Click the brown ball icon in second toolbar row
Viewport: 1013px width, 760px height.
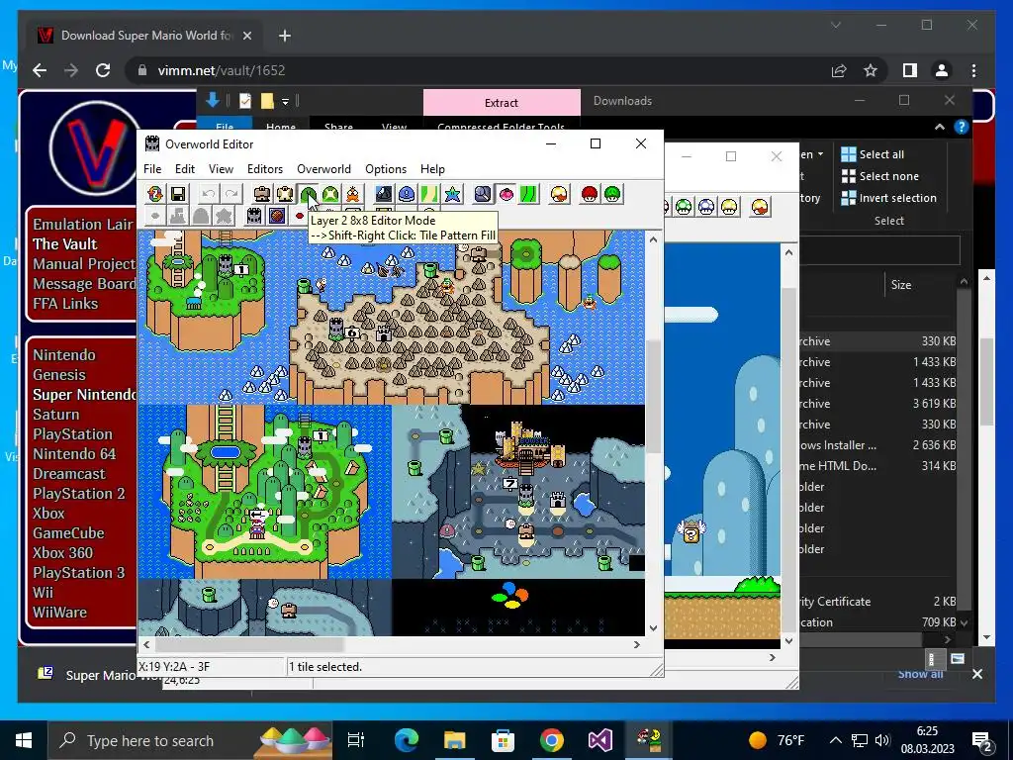[277, 215]
